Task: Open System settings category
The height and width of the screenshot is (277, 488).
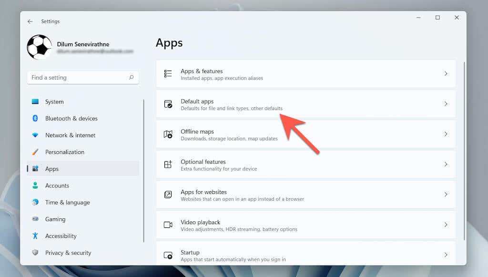Action: pyautogui.click(x=54, y=102)
